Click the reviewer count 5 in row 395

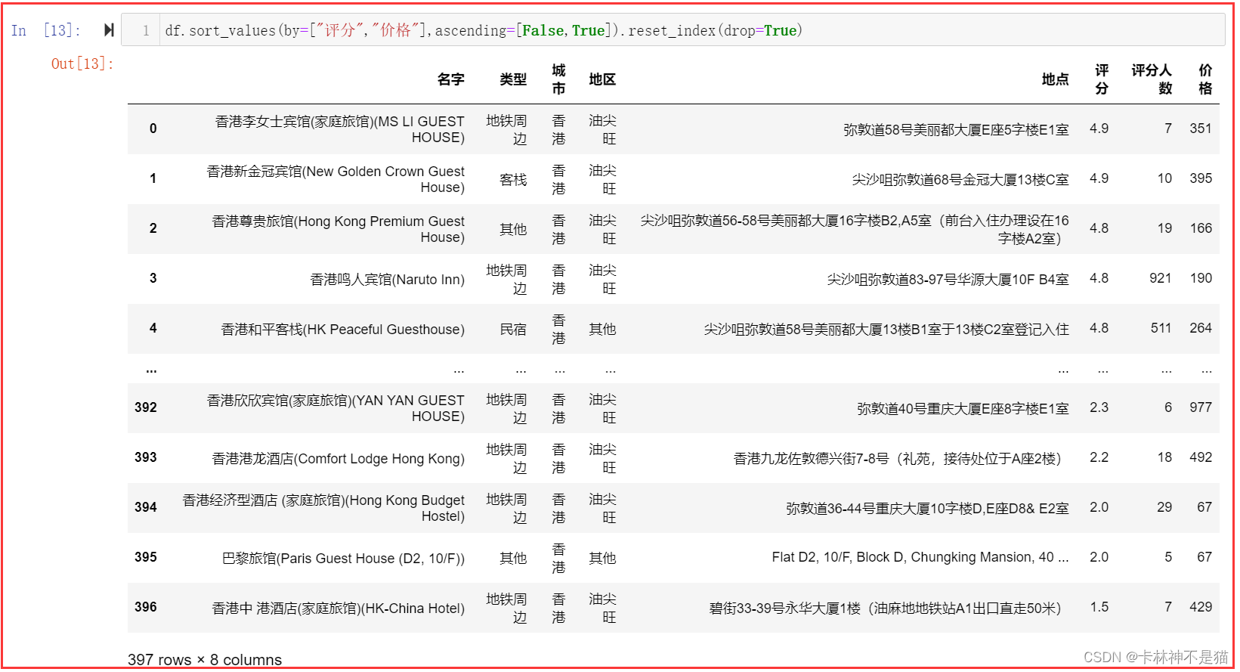click(1168, 557)
